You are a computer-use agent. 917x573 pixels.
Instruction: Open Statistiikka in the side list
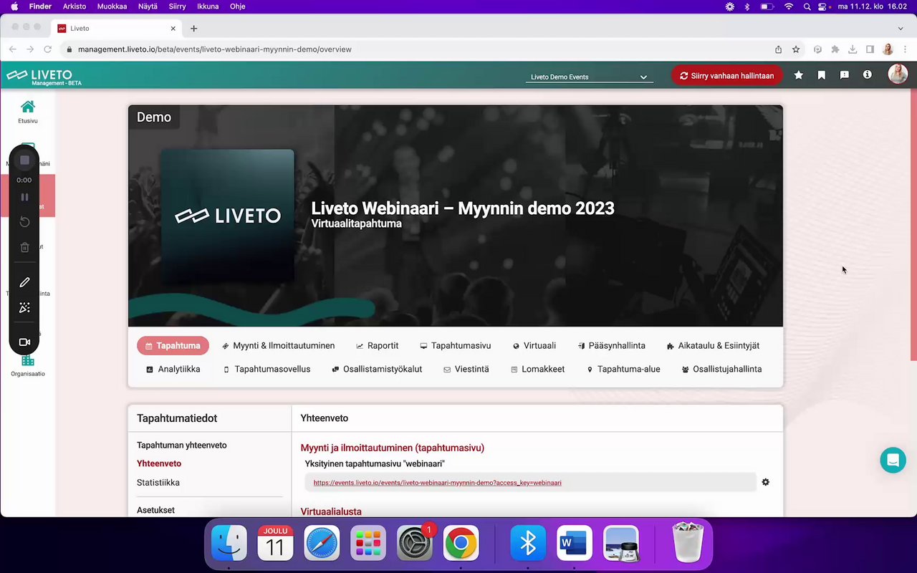pyautogui.click(x=158, y=483)
